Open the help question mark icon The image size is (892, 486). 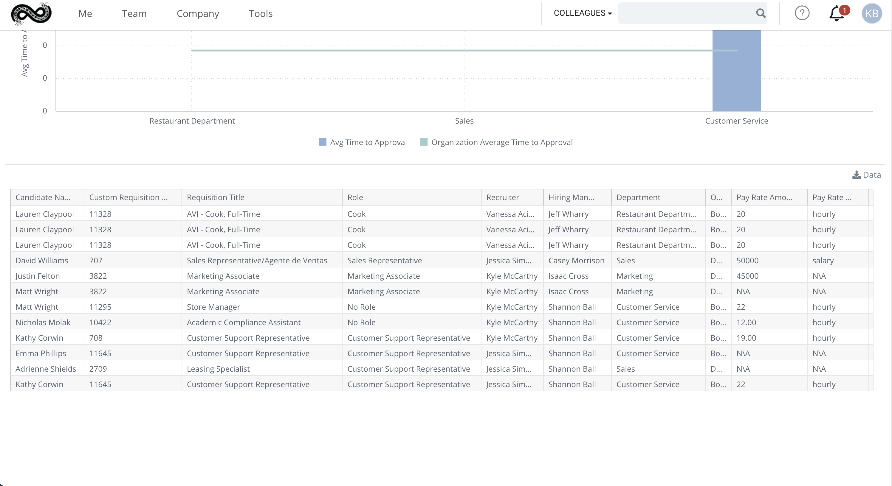802,13
